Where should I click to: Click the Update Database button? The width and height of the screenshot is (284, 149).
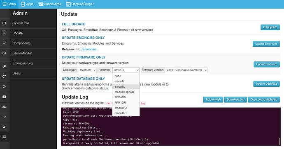266,84
